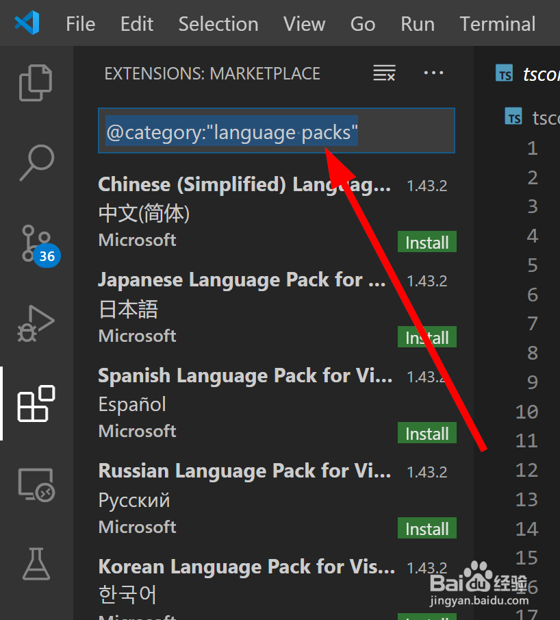Click the 中文(简体) description text
Image resolution: width=560 pixels, height=620 pixels.
144,214
